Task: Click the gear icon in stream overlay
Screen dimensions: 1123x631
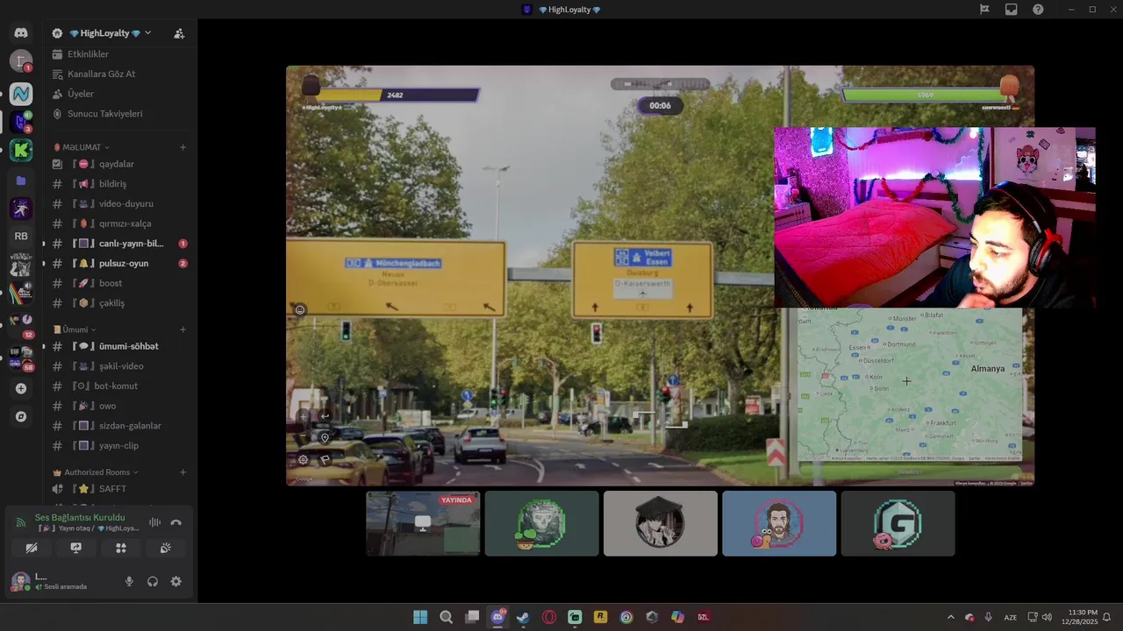Action: coord(303,458)
